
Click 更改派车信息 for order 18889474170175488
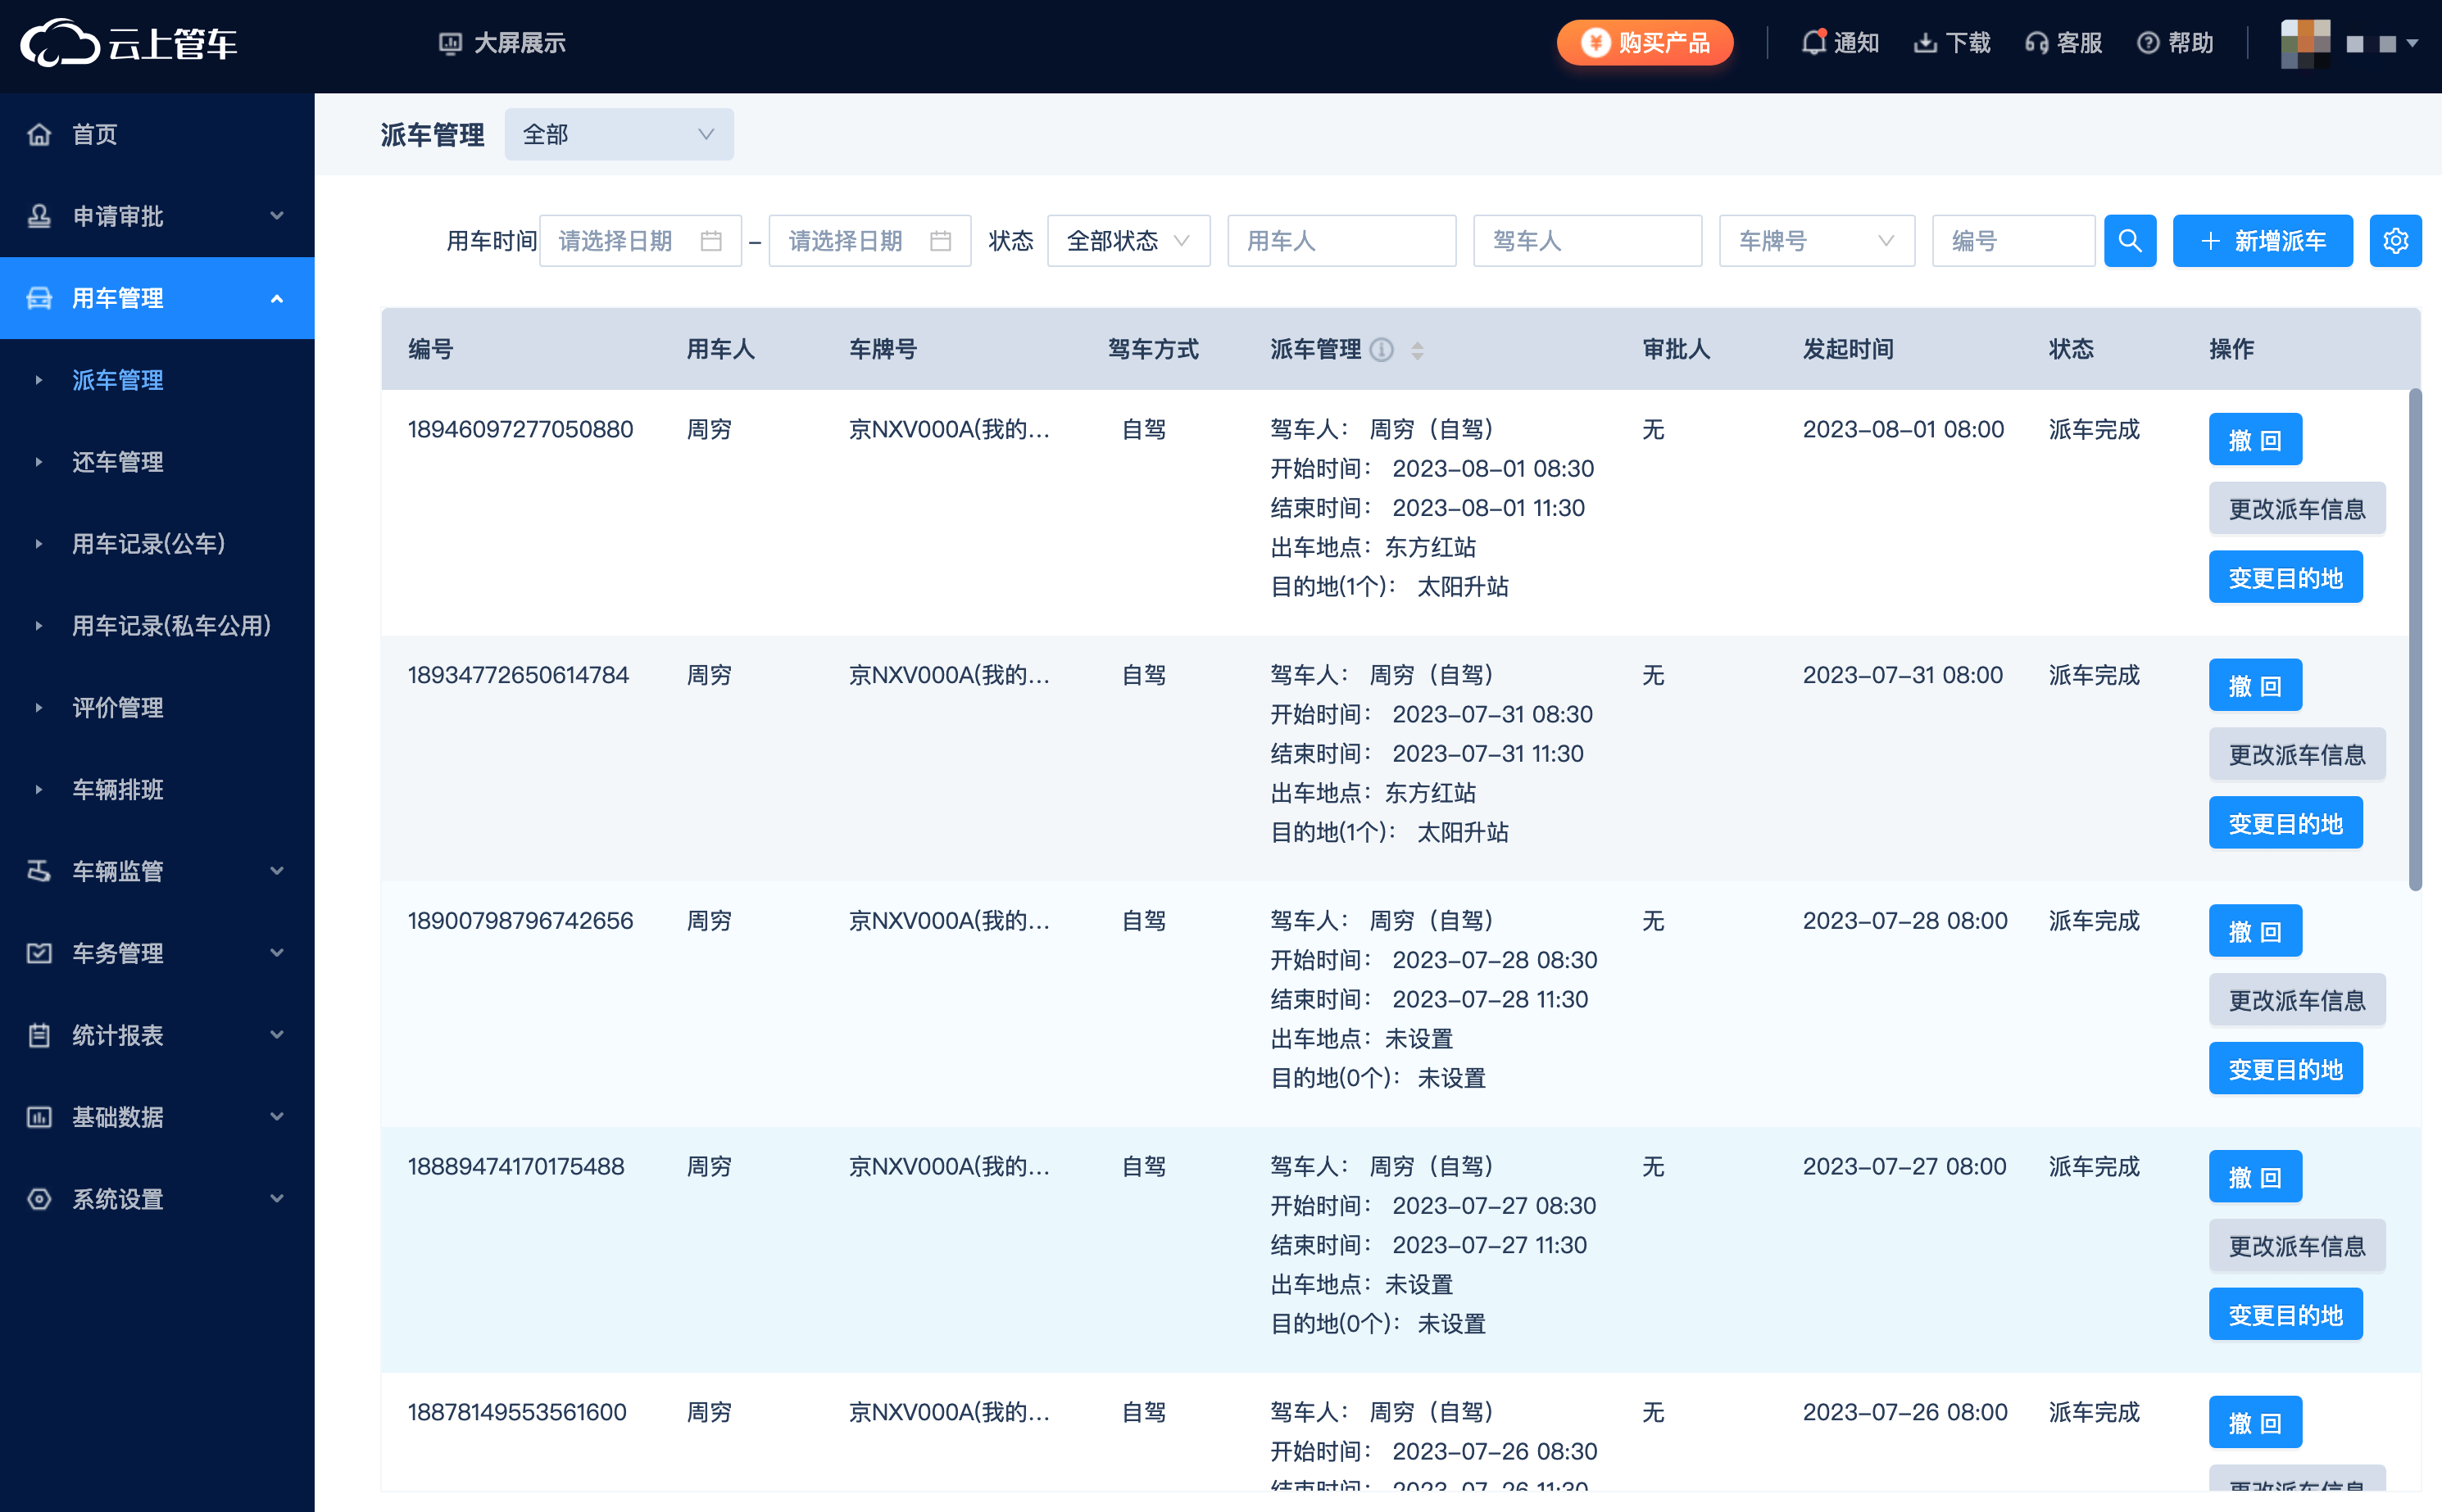(x=2297, y=1246)
